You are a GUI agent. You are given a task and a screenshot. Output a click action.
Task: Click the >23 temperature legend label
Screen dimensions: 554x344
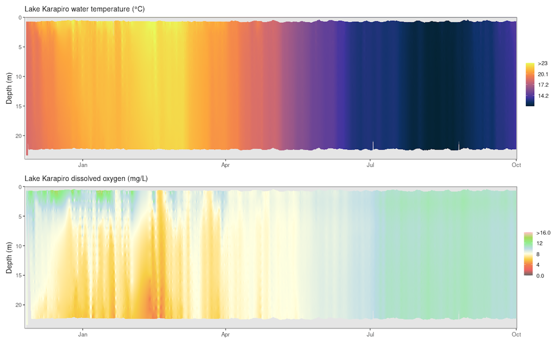coord(542,63)
